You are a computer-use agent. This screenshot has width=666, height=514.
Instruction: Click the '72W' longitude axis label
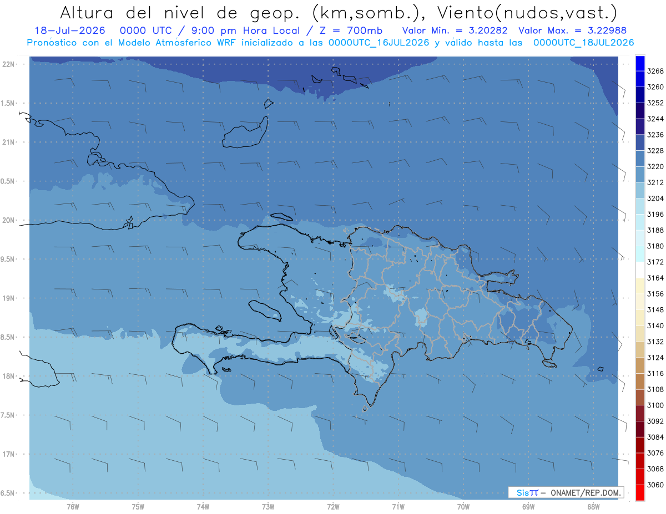(x=333, y=507)
